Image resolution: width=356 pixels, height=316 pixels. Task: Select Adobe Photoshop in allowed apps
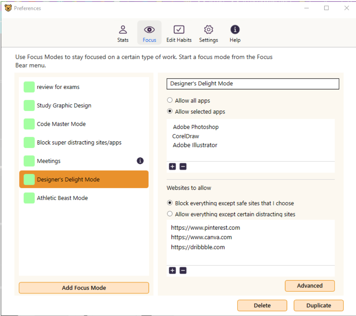click(x=196, y=127)
